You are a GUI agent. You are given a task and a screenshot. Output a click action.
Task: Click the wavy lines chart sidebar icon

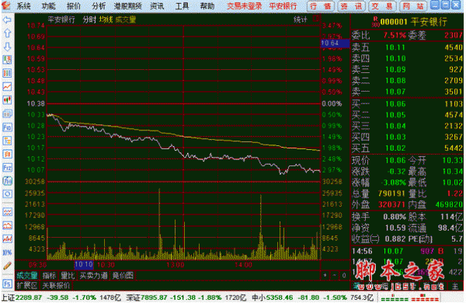point(7,212)
